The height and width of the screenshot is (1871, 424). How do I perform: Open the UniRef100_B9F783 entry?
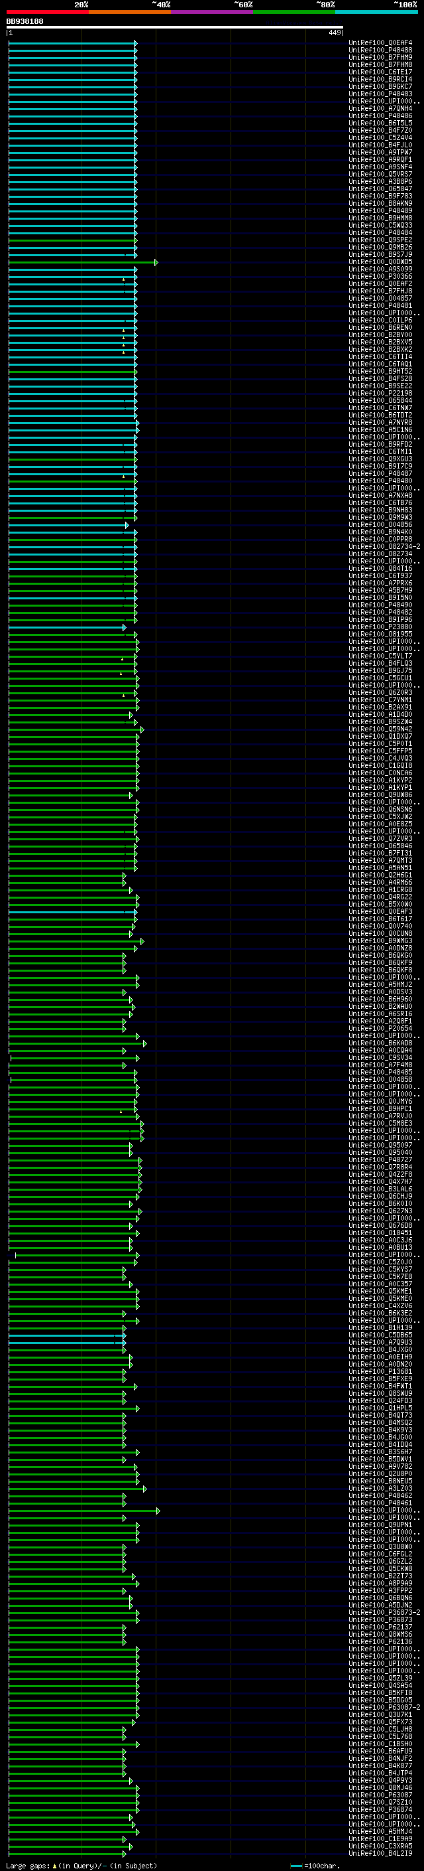coord(380,196)
